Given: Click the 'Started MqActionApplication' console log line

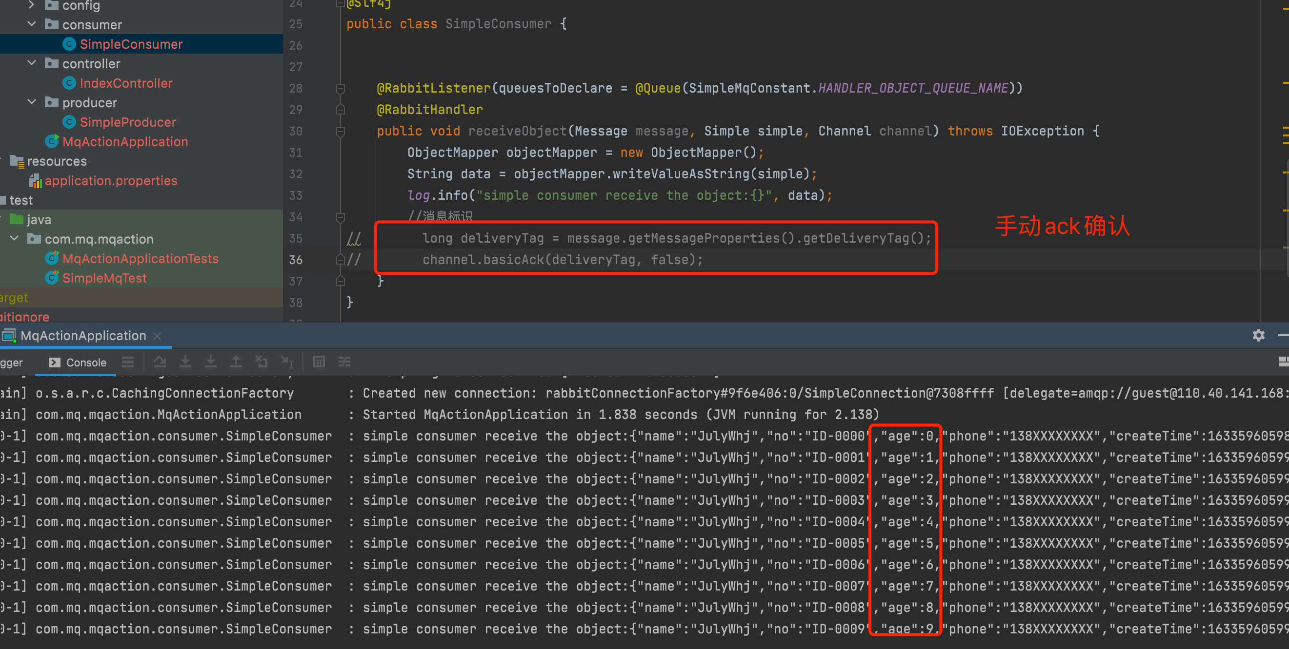Looking at the screenshot, I should click(644, 415).
